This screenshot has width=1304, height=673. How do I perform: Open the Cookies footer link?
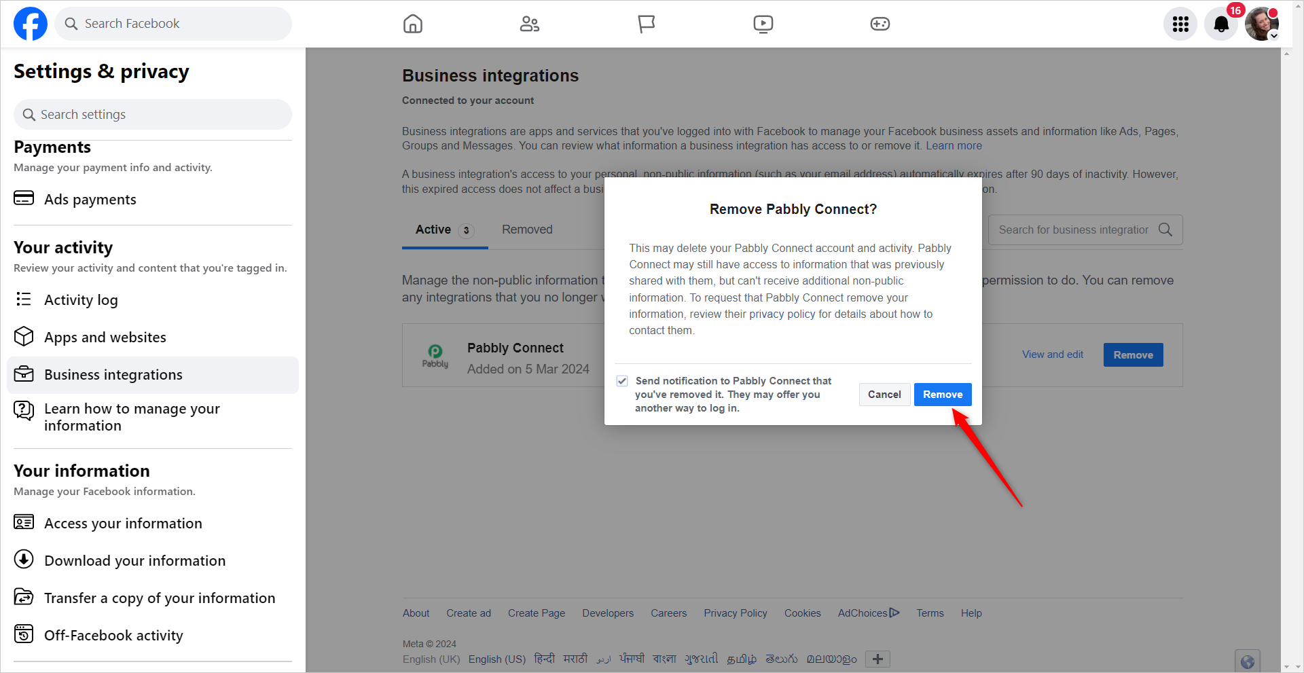(x=803, y=613)
